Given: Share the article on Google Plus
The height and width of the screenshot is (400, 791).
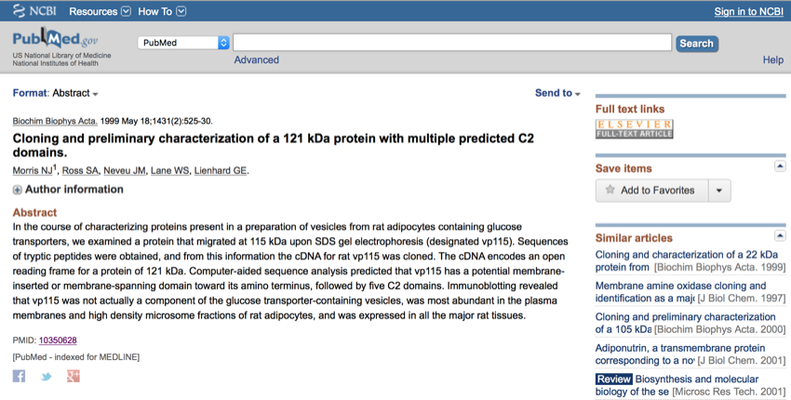Looking at the screenshot, I should click(73, 376).
